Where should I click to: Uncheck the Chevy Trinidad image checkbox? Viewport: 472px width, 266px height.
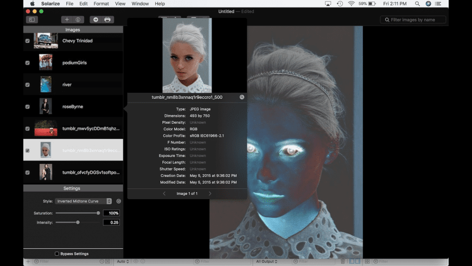tap(28, 41)
